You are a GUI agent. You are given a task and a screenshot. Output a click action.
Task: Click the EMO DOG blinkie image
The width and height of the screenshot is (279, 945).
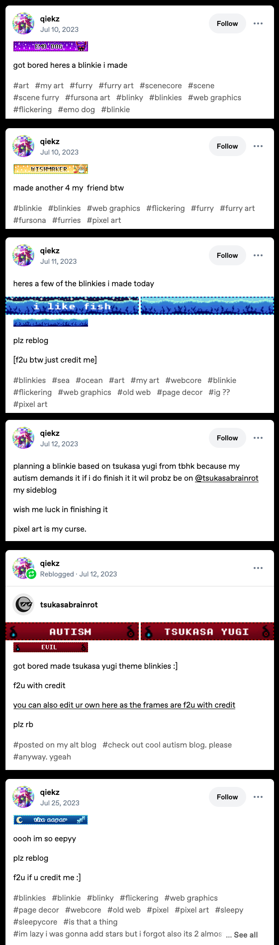click(51, 46)
